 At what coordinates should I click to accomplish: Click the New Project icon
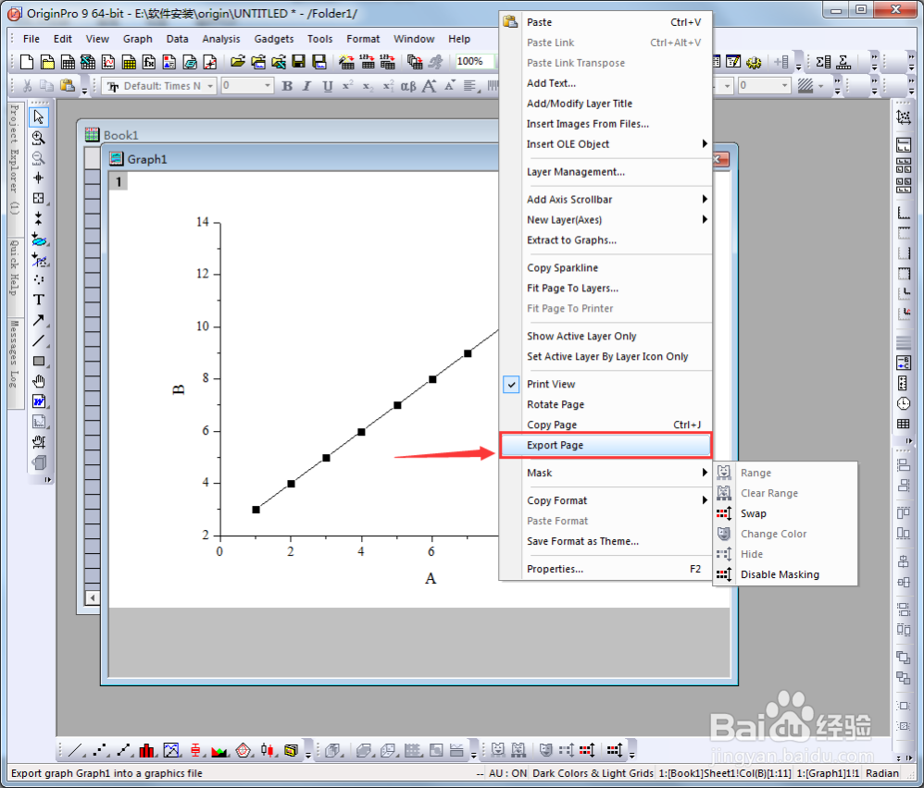point(27,61)
